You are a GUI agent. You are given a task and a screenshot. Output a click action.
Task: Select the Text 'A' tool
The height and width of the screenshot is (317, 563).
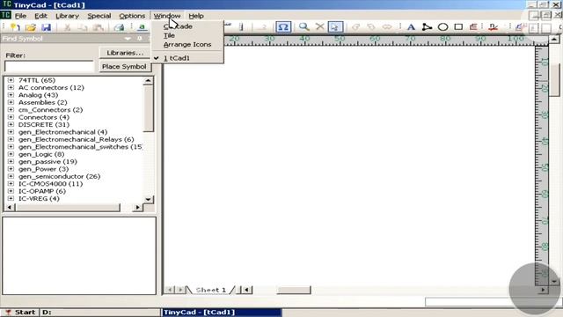411,27
